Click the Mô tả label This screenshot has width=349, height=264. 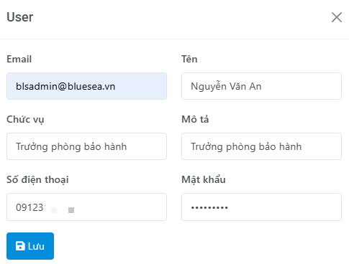coord(195,119)
